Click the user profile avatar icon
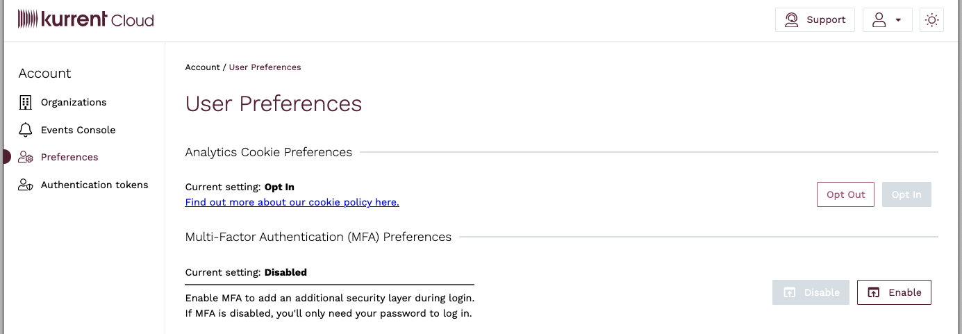This screenshot has height=334, width=962. tap(879, 20)
